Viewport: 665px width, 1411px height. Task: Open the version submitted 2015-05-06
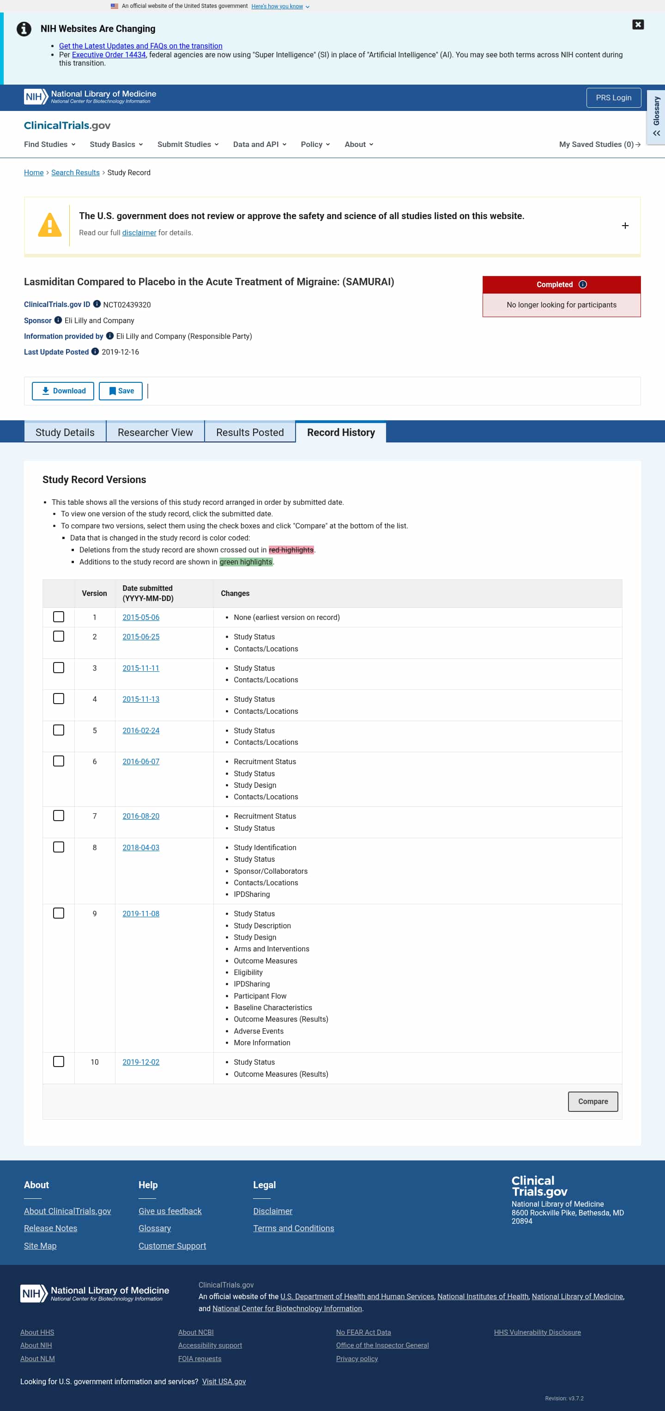click(141, 617)
